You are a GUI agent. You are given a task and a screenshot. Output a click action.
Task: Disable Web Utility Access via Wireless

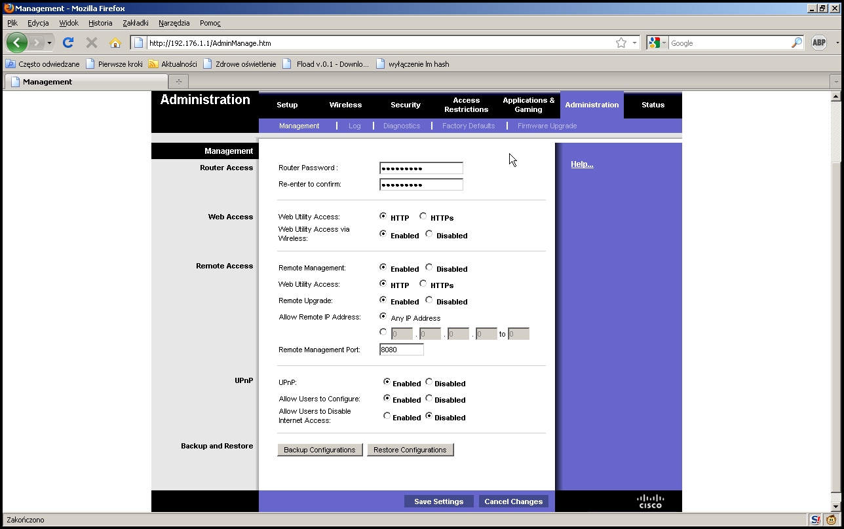[429, 234]
